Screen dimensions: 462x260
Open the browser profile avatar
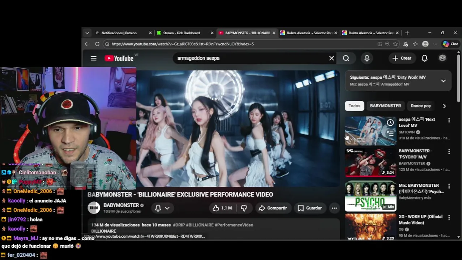(425, 44)
